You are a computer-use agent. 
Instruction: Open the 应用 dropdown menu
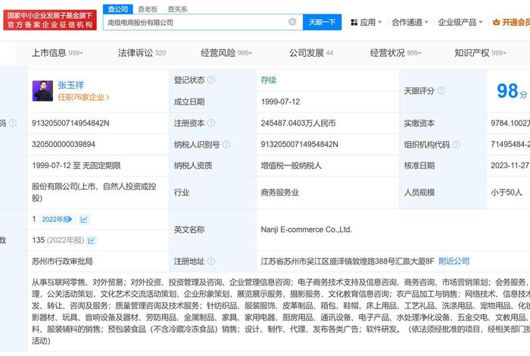pyautogui.click(x=366, y=22)
